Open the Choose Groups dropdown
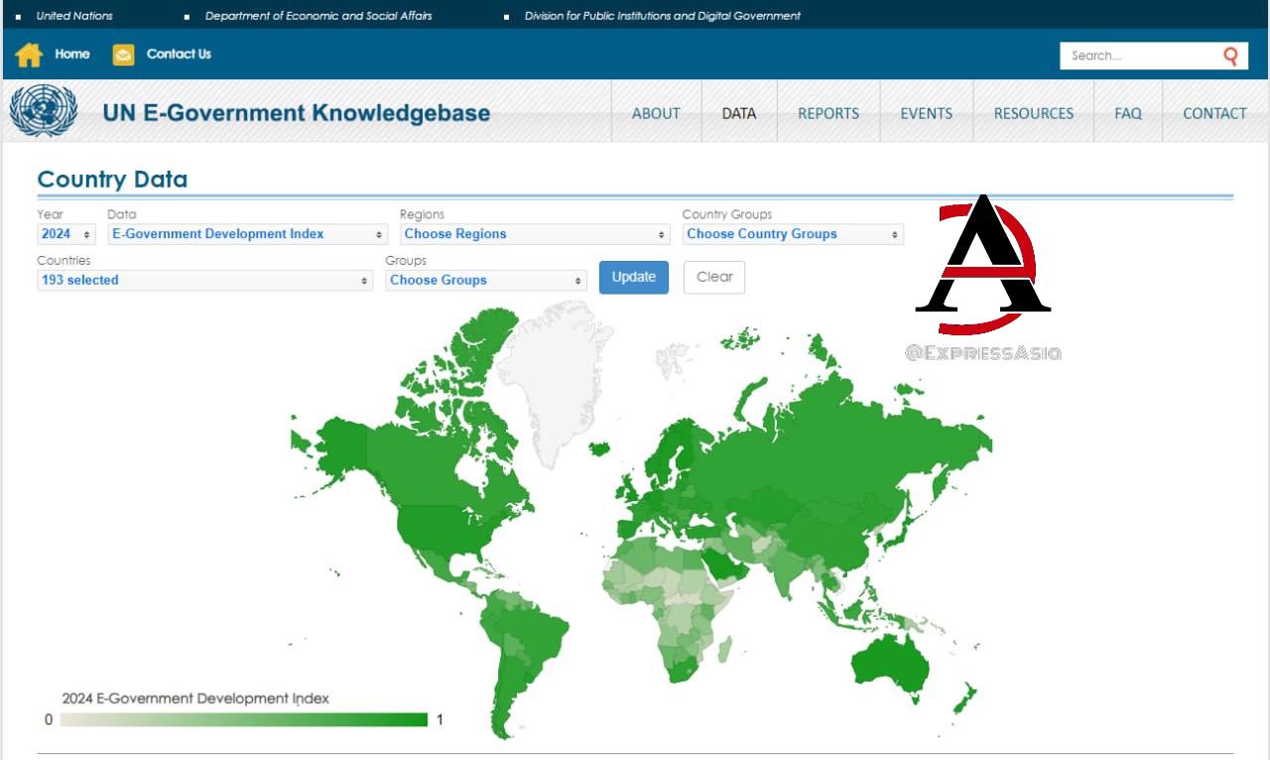The height and width of the screenshot is (760, 1270). point(486,280)
